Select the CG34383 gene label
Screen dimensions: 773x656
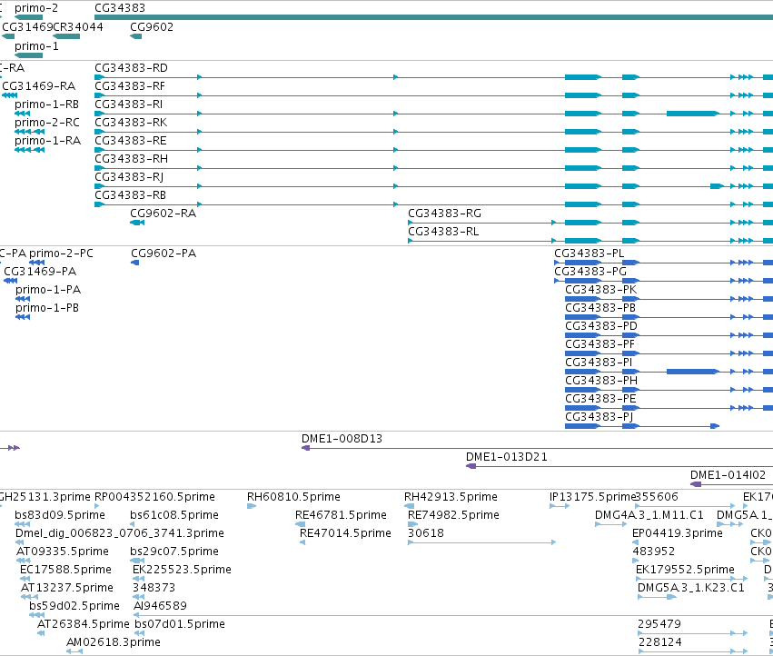[120, 8]
